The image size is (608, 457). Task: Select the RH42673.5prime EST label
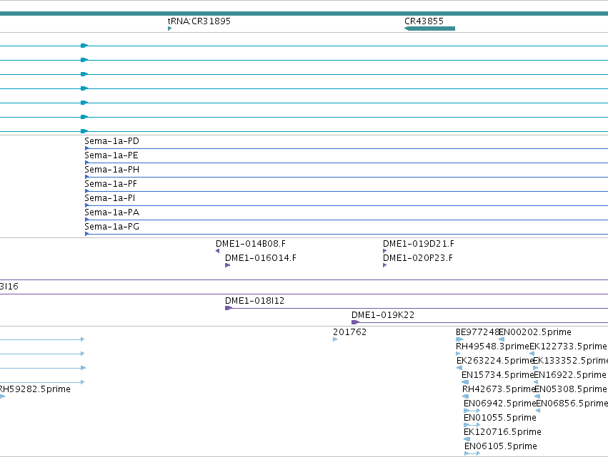(499, 389)
